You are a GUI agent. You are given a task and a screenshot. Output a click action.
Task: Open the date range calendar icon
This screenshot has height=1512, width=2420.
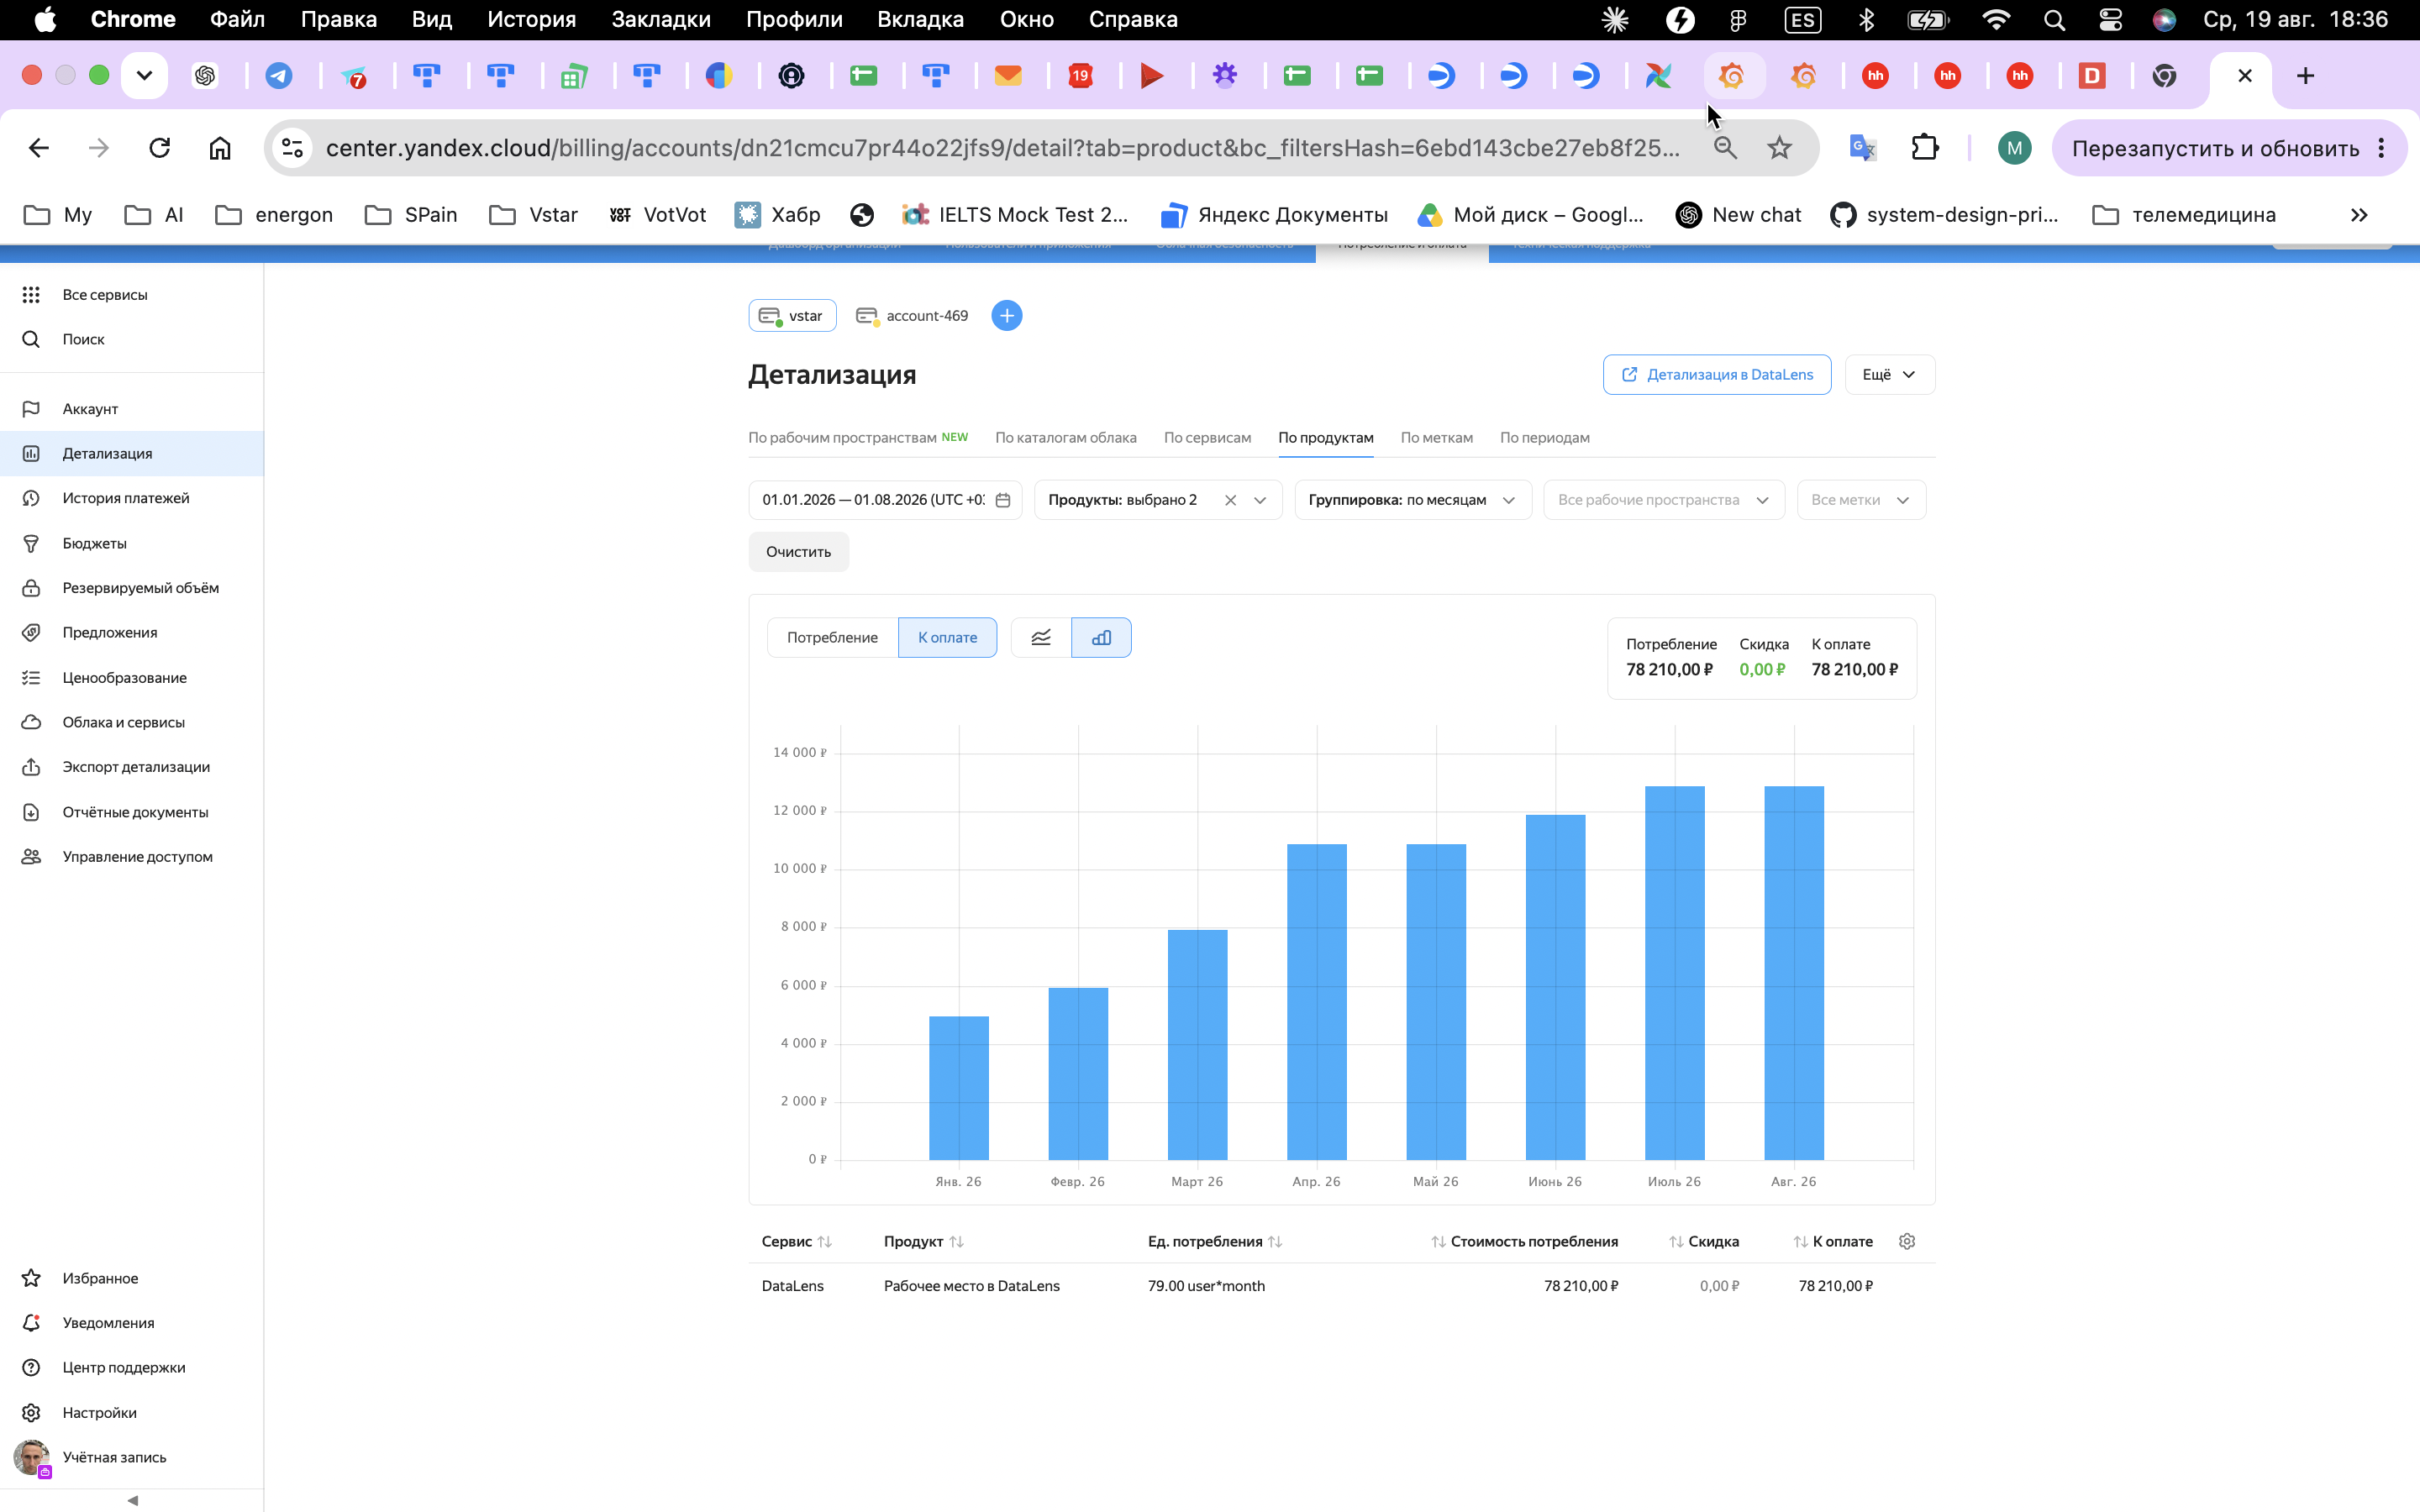[1003, 500]
